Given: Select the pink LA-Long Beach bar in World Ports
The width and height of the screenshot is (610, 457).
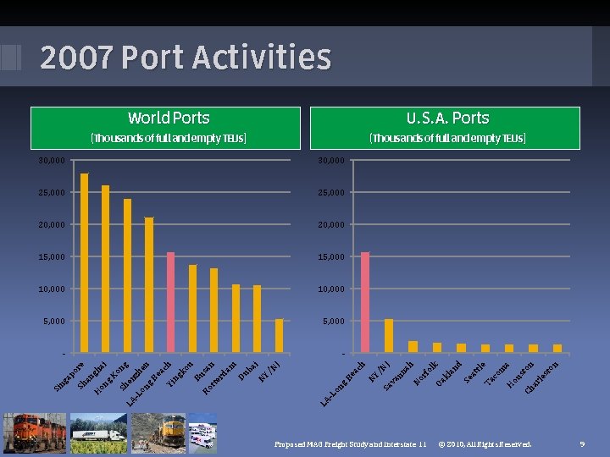Looking at the screenshot, I should (171, 303).
